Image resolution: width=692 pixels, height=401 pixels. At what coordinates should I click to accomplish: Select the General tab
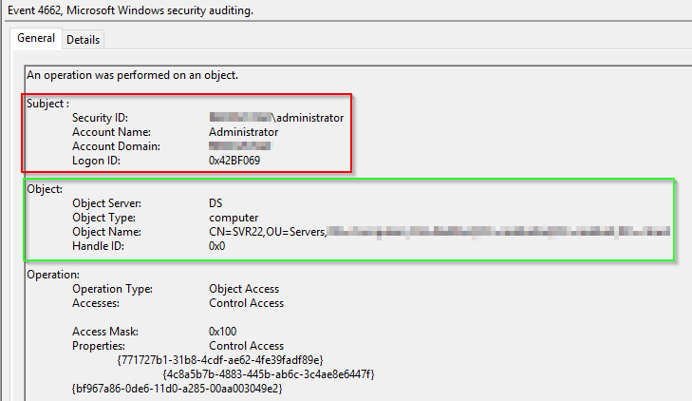(36, 39)
